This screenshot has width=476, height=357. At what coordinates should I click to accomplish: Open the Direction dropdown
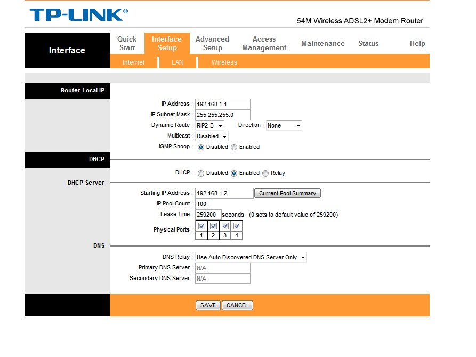(x=284, y=125)
